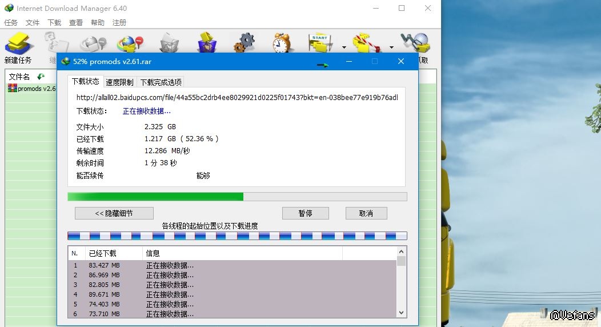Expand the stop queue dropdown arrow
Image resolution: width=601 pixels, height=327 pixels.
tap(391, 47)
